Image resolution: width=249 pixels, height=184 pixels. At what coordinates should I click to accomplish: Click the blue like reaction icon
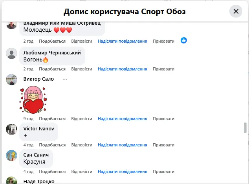tap(183, 40)
